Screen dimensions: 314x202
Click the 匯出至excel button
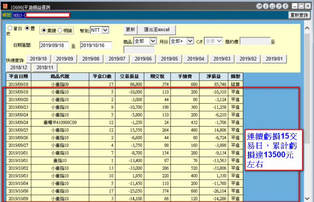pos(157,30)
